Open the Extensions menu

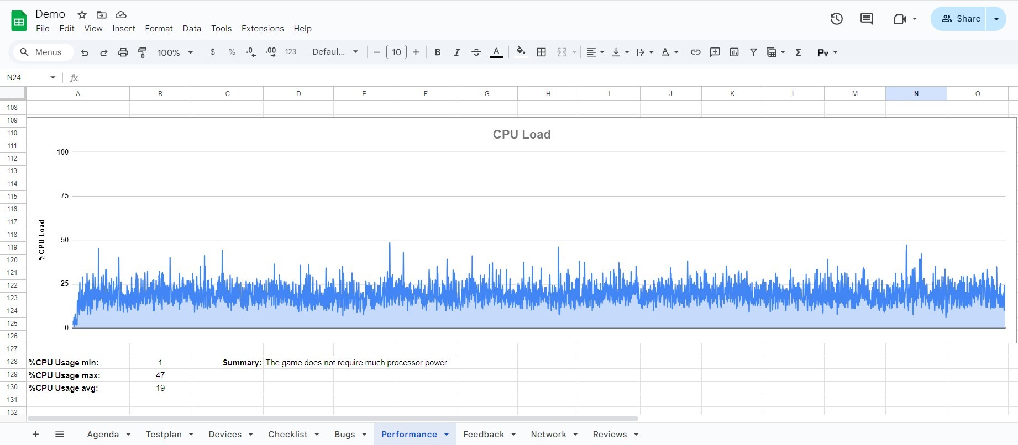tap(263, 29)
